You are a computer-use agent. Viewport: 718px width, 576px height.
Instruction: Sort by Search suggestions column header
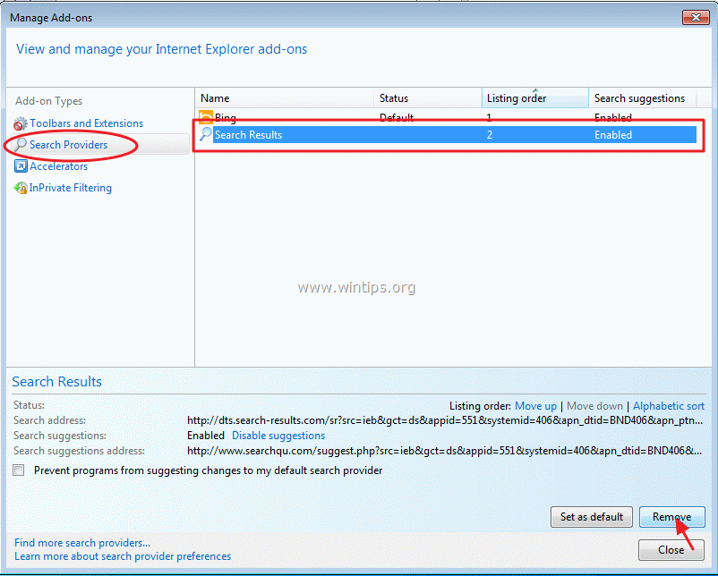643,97
